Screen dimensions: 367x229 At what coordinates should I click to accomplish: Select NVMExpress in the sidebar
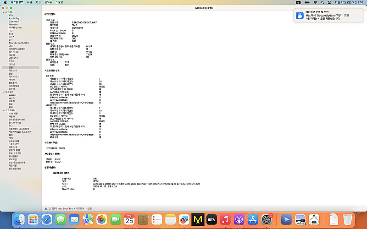click(16, 27)
